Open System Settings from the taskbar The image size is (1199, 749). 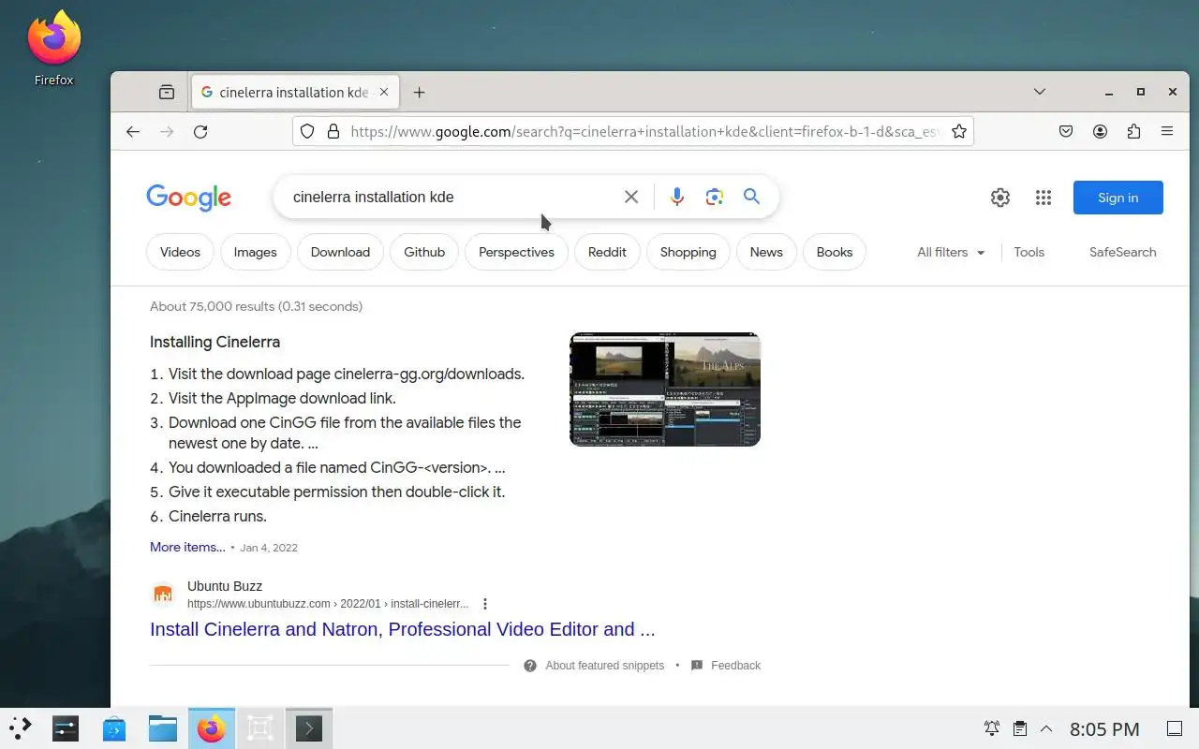(x=66, y=727)
